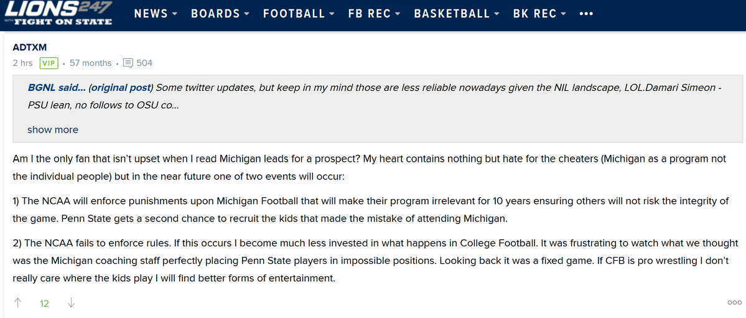Click the green VIP badge

tap(49, 63)
